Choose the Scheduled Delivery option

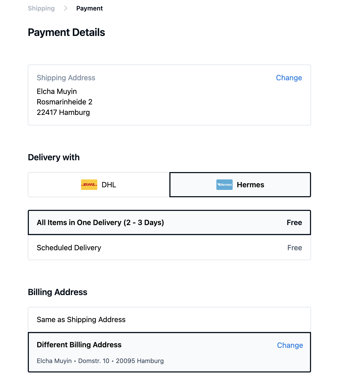click(169, 248)
